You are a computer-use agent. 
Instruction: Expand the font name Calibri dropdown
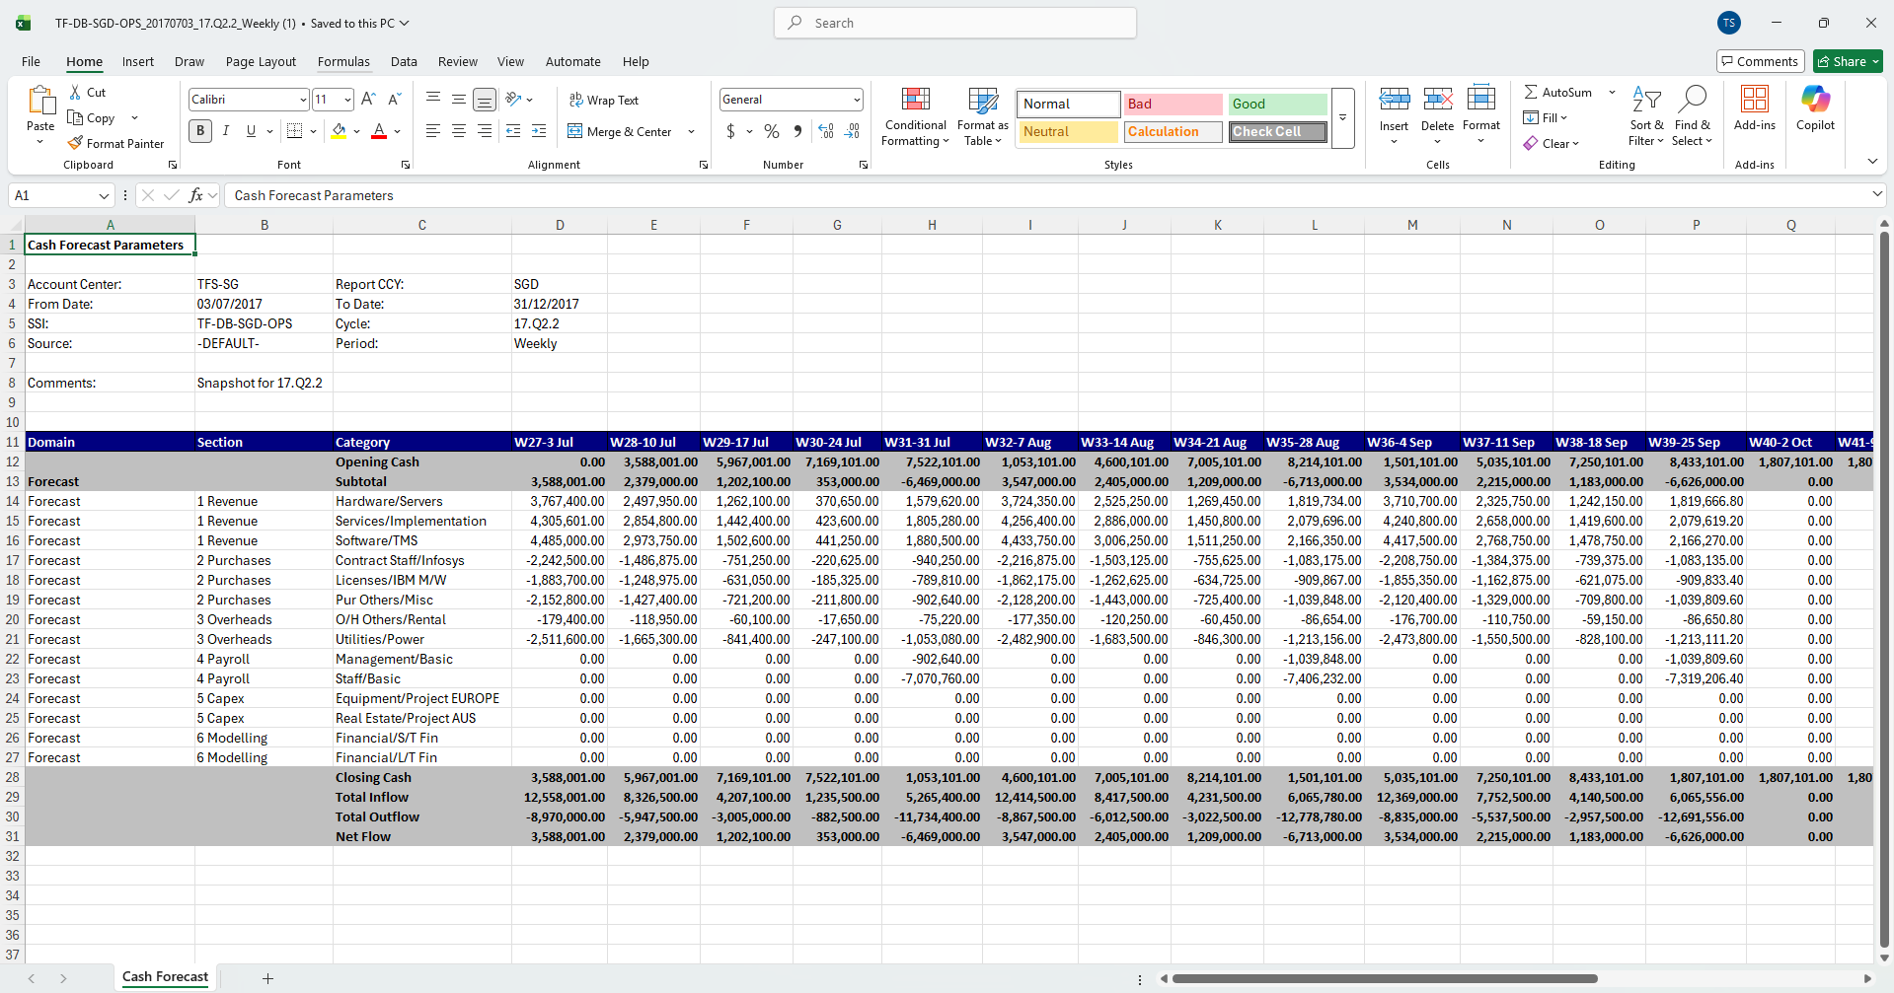coord(303,100)
